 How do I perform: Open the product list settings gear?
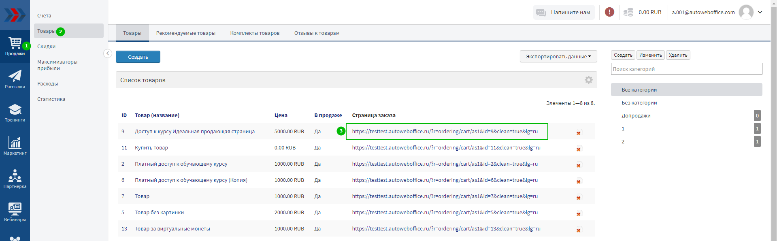click(x=588, y=80)
